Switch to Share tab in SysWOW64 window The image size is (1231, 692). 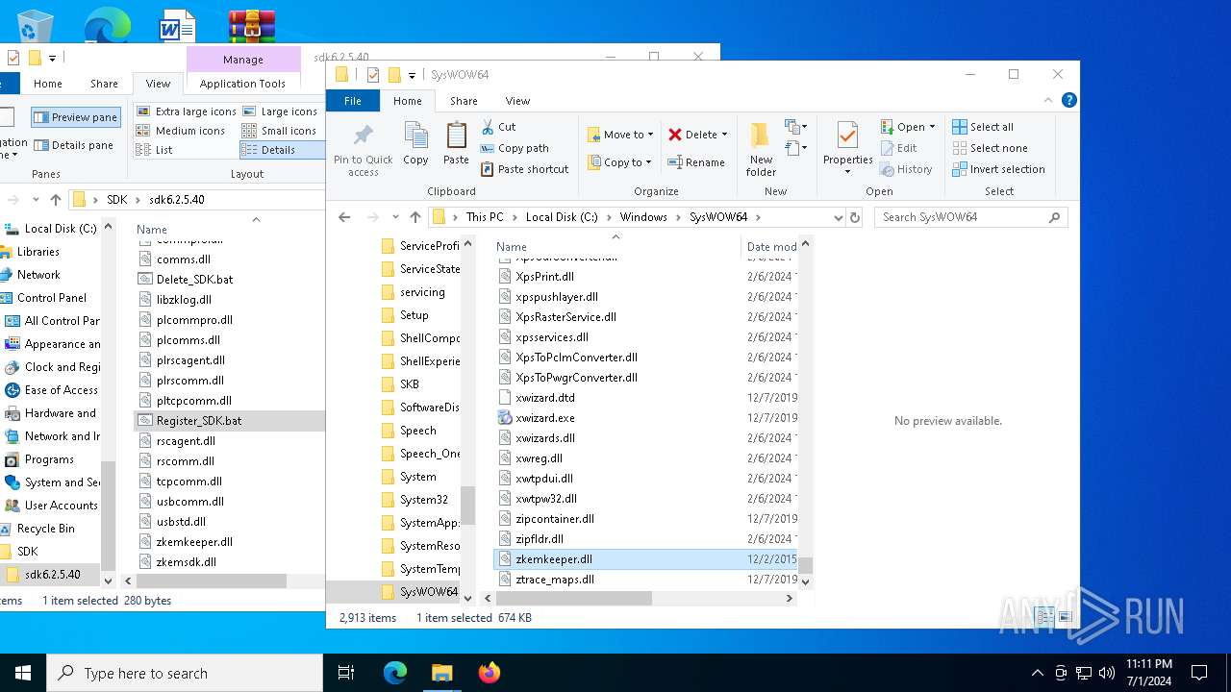(464, 101)
